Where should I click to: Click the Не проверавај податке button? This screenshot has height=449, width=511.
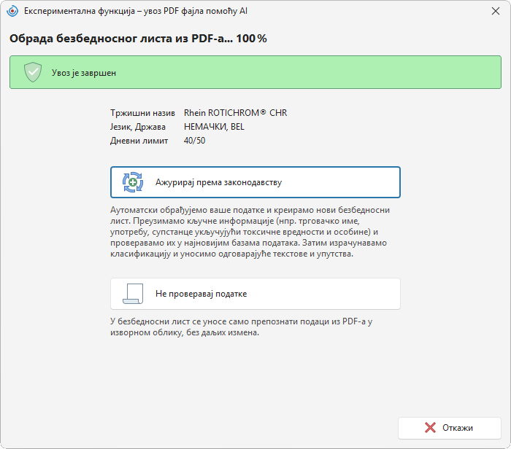(x=255, y=294)
